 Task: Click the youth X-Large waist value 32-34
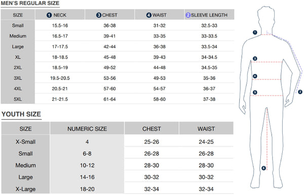[x=206, y=189]
